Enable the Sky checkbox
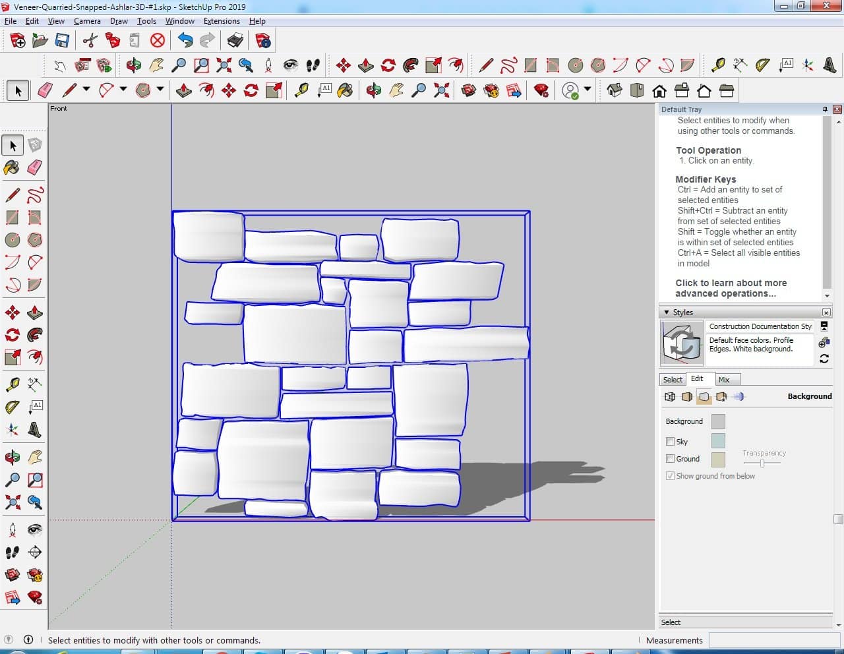The image size is (844, 654). click(x=670, y=442)
